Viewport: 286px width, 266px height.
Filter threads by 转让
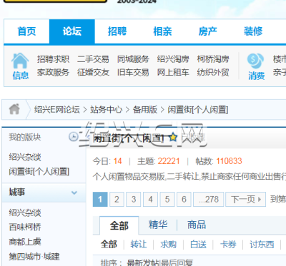pos(139,245)
